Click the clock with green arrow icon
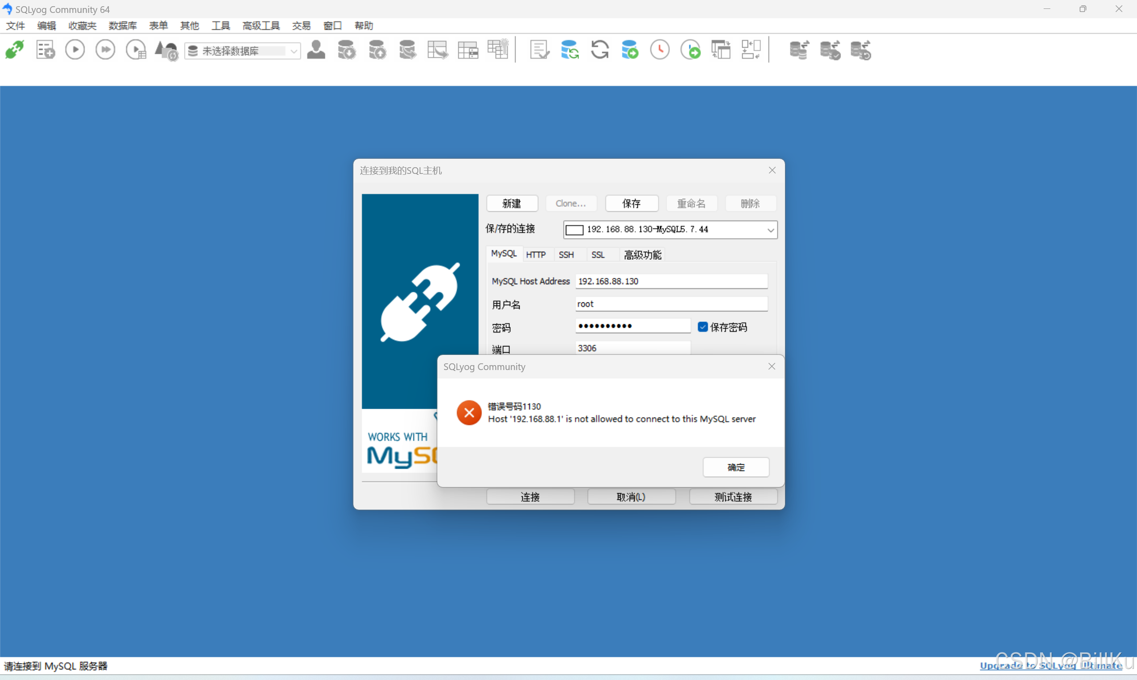1137x680 pixels. pos(691,50)
